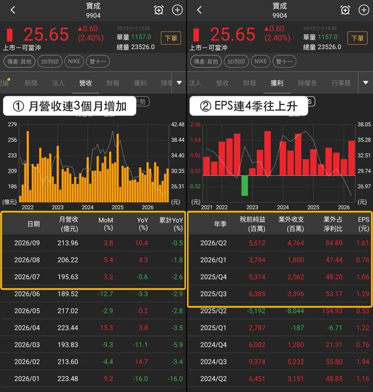
Task: Select 3D列印 tag in right screen
Action: click(237, 62)
